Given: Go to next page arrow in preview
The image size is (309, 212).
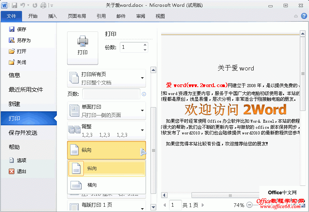Looking at the screenshot, I should pos(203,205).
